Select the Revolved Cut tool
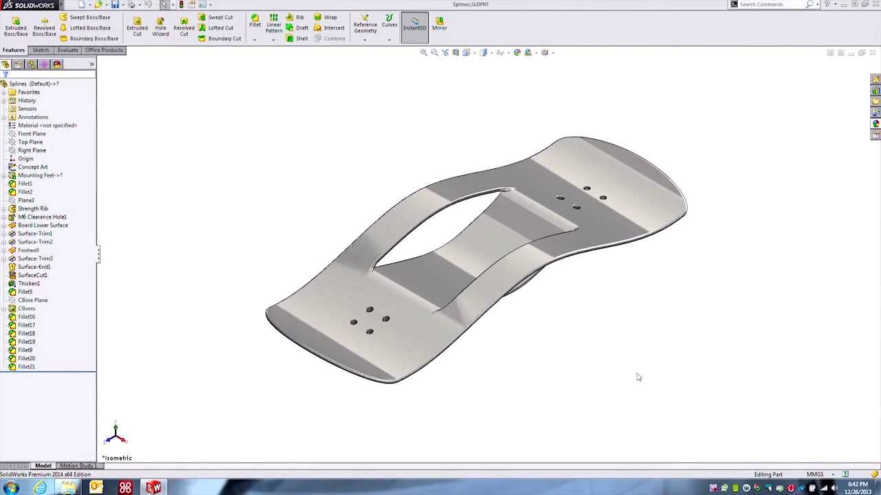 pyautogui.click(x=184, y=26)
